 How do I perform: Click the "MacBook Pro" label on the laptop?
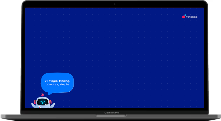click(111, 113)
